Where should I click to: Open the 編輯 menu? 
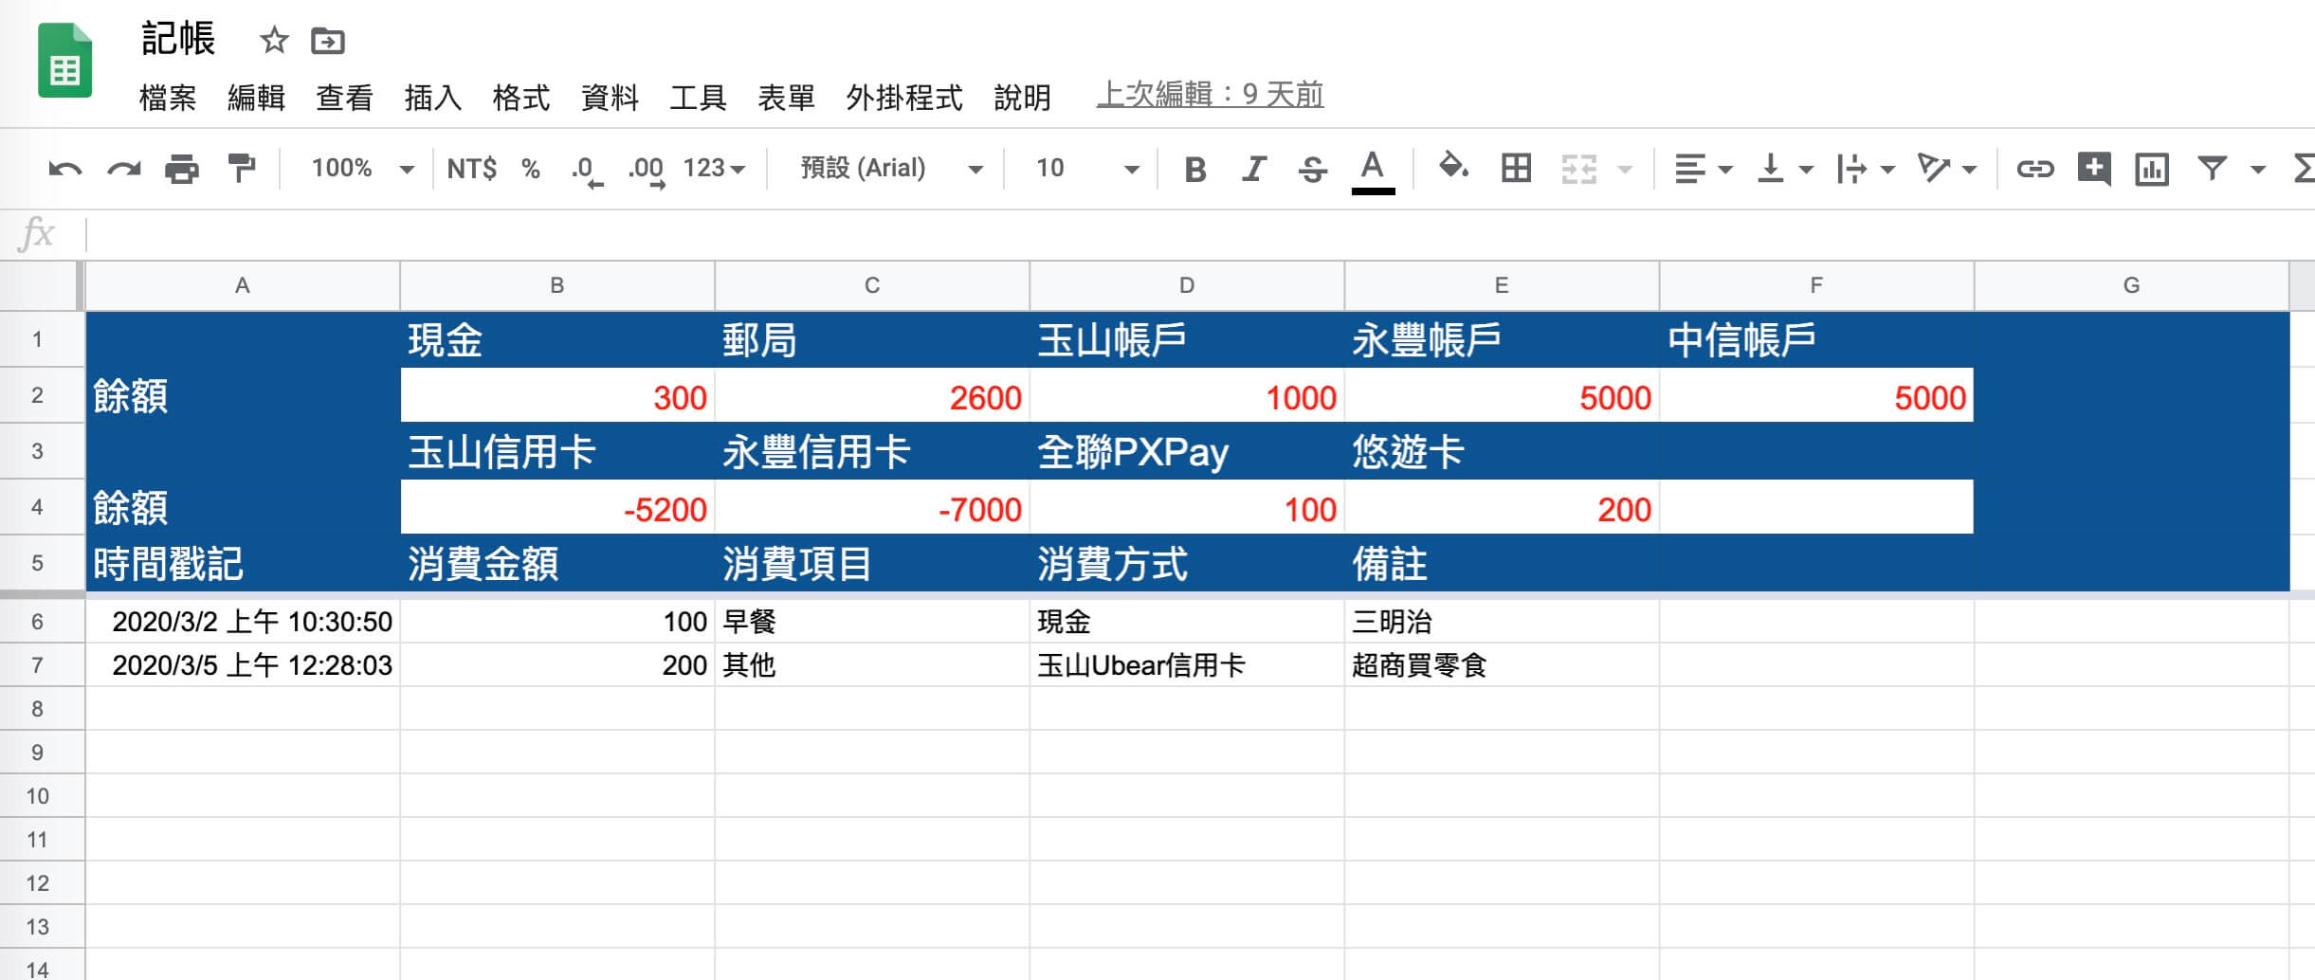click(256, 97)
